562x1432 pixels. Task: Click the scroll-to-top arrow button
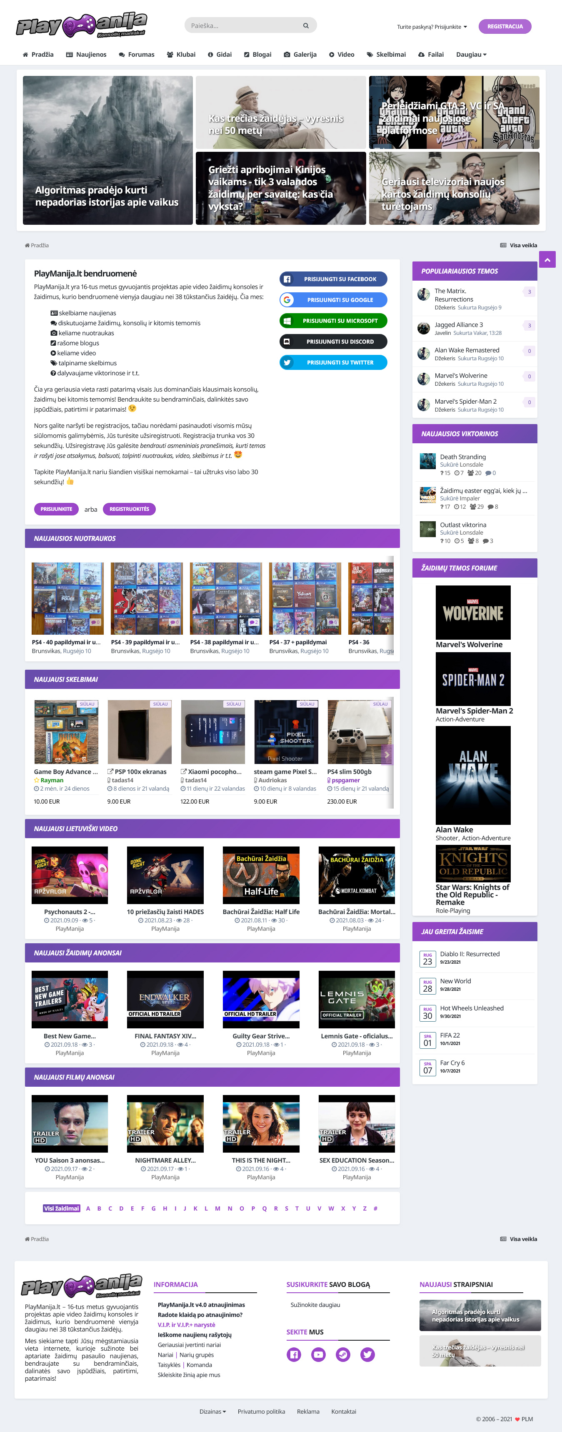547,260
